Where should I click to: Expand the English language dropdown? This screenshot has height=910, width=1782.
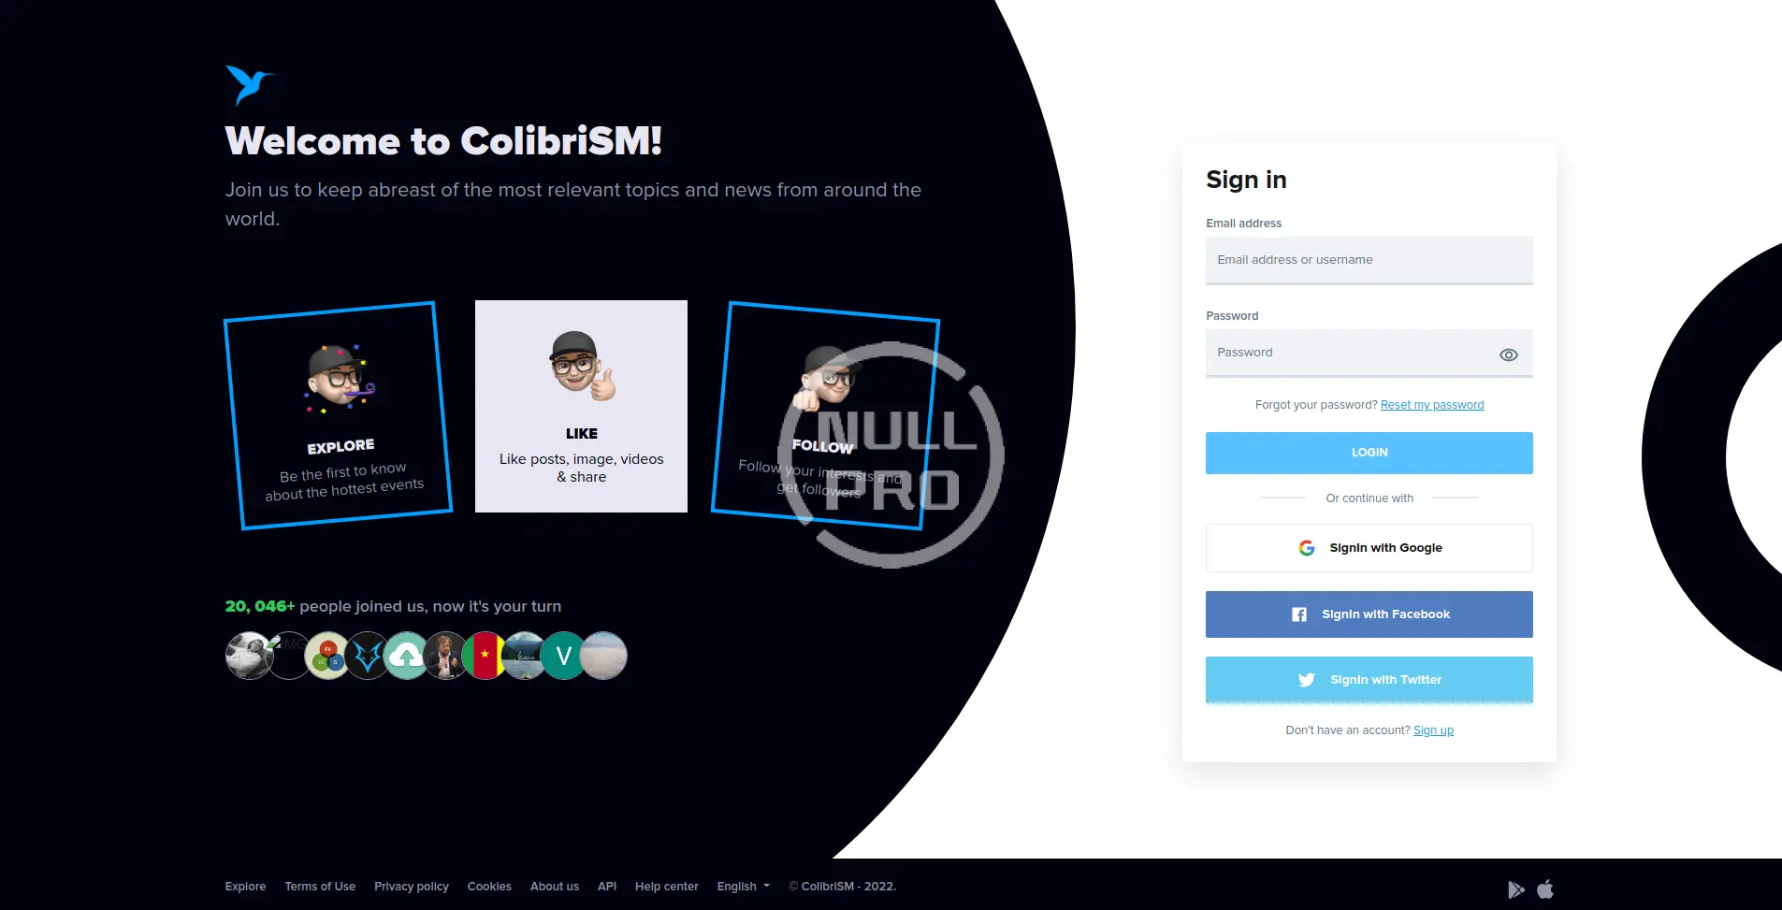(x=744, y=887)
